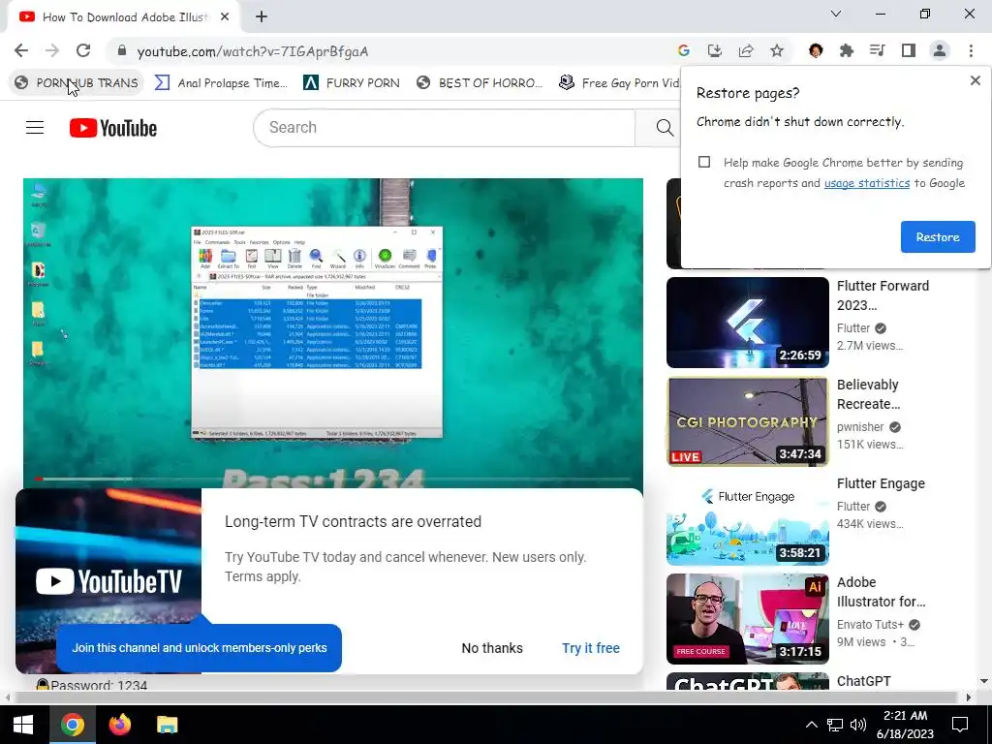The height and width of the screenshot is (744, 992).
Task: Click the Password: 1234 description text
Action: click(99, 685)
